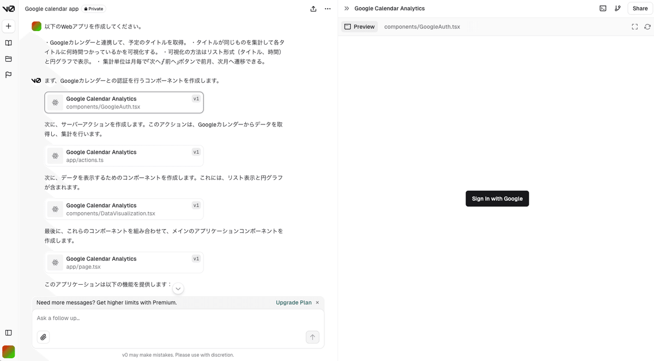The height and width of the screenshot is (361, 654).
Task: Click the Share button
Action: click(x=640, y=8)
